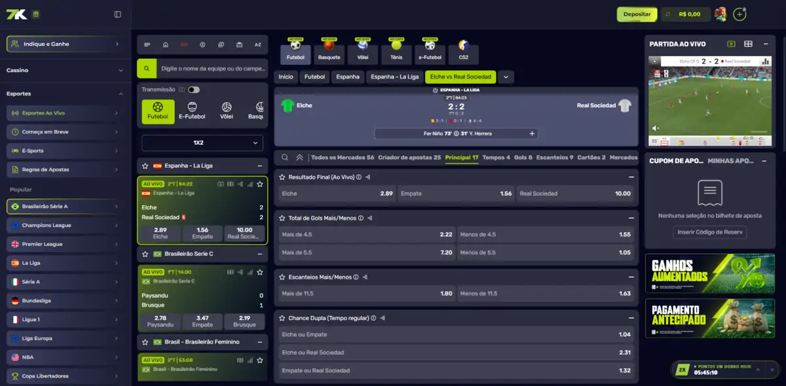This screenshot has width=786, height=386.
Task: Switch to Escanteios 9 tab
Action: (x=555, y=157)
